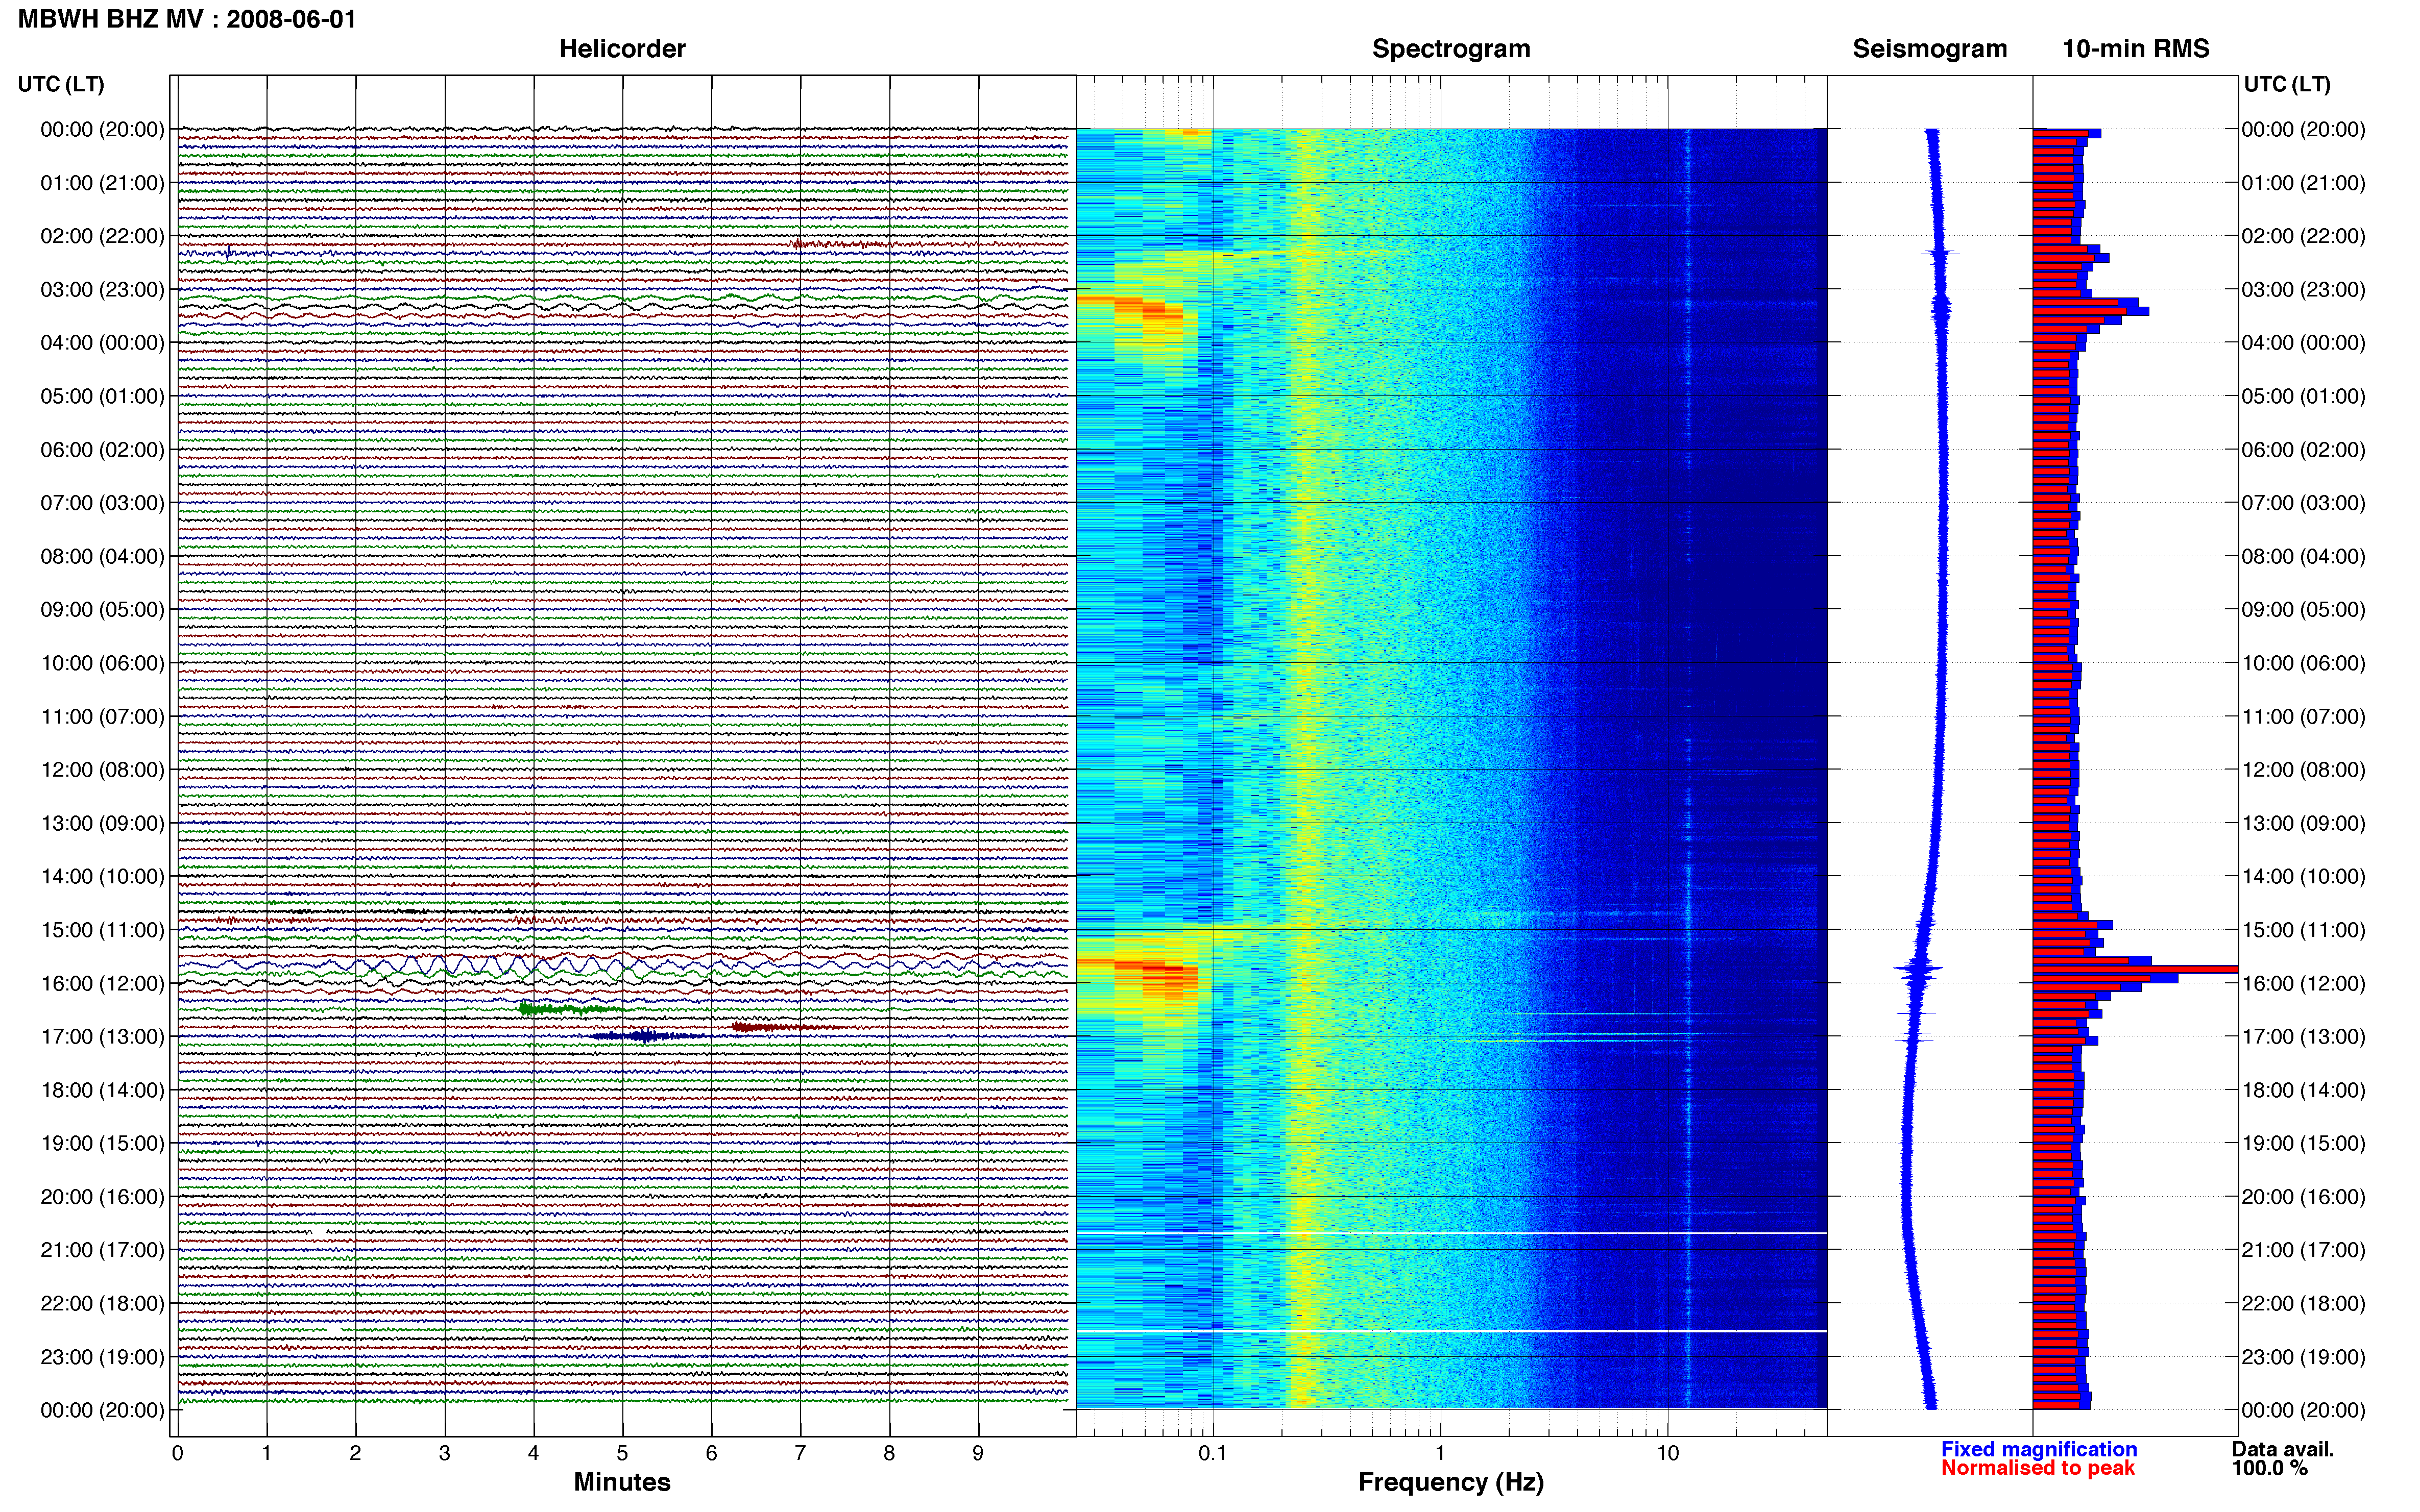Click the 'Minutes' axis label
Image resolution: width=2420 pixels, height=1512 pixels.
point(621,1482)
